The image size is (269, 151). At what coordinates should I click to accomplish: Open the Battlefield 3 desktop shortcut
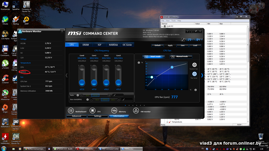(5, 123)
